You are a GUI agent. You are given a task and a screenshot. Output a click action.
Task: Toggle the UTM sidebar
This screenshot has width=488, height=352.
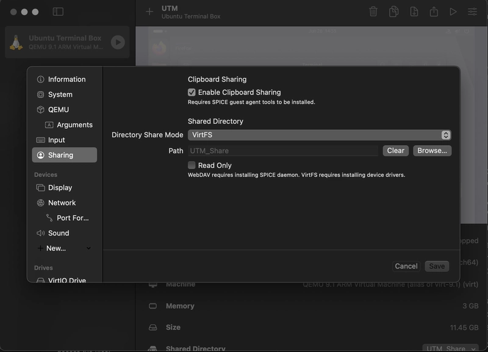tap(58, 12)
